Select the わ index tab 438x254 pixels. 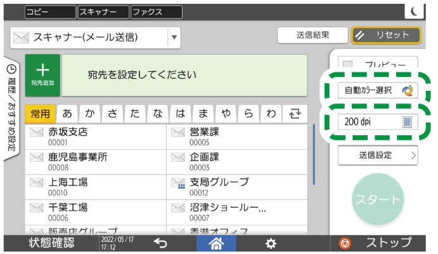coord(271,114)
